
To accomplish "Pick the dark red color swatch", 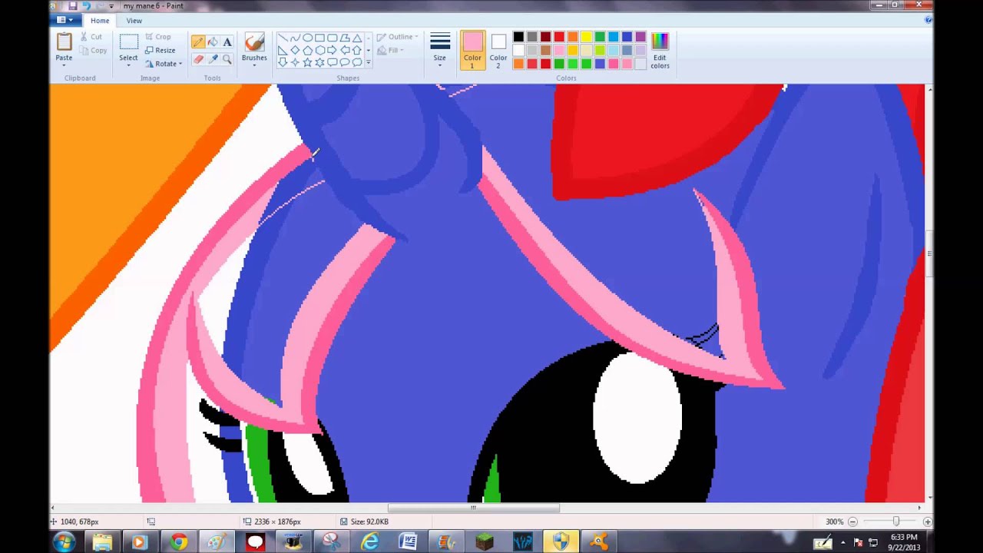I will click(545, 37).
